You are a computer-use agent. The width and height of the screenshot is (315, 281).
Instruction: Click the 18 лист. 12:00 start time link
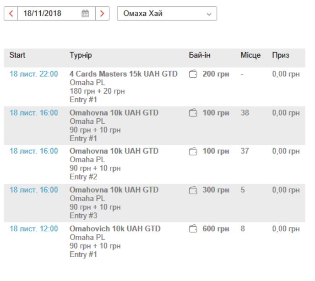pyautogui.click(x=34, y=228)
